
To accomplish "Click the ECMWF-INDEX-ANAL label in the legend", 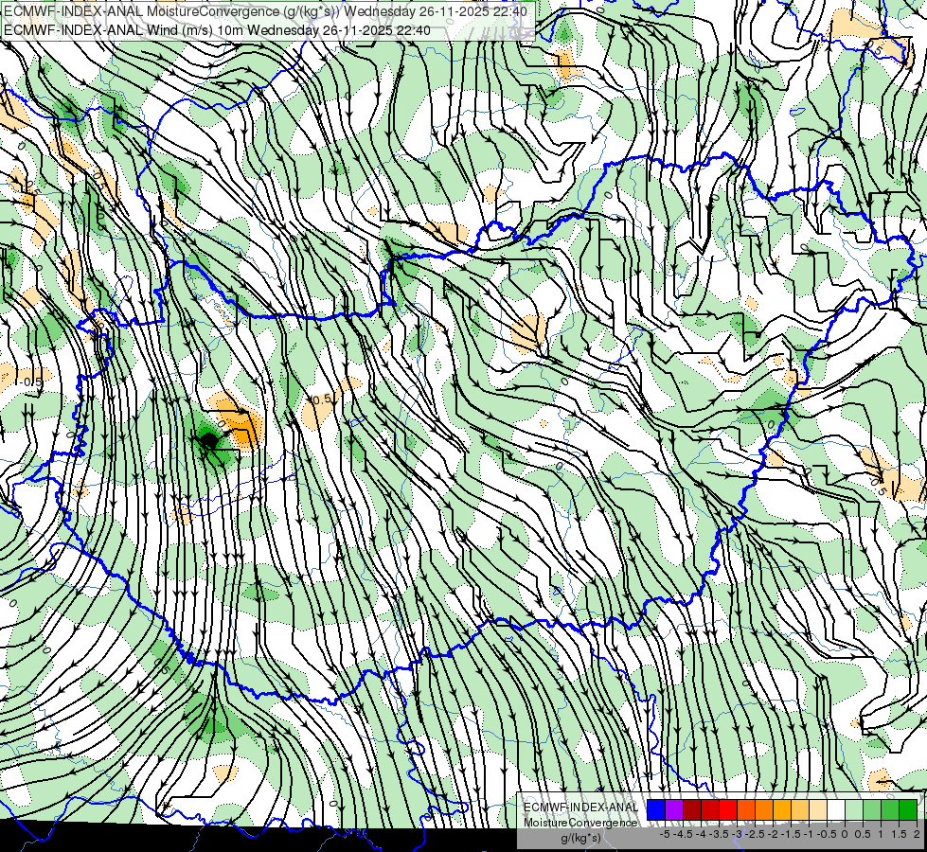I will click(x=581, y=808).
